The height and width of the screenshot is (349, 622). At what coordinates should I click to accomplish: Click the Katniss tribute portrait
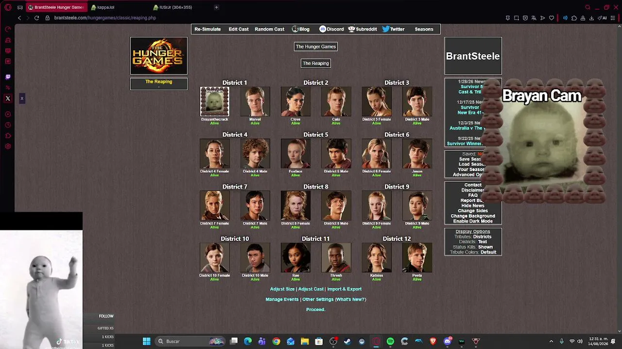[x=377, y=258]
